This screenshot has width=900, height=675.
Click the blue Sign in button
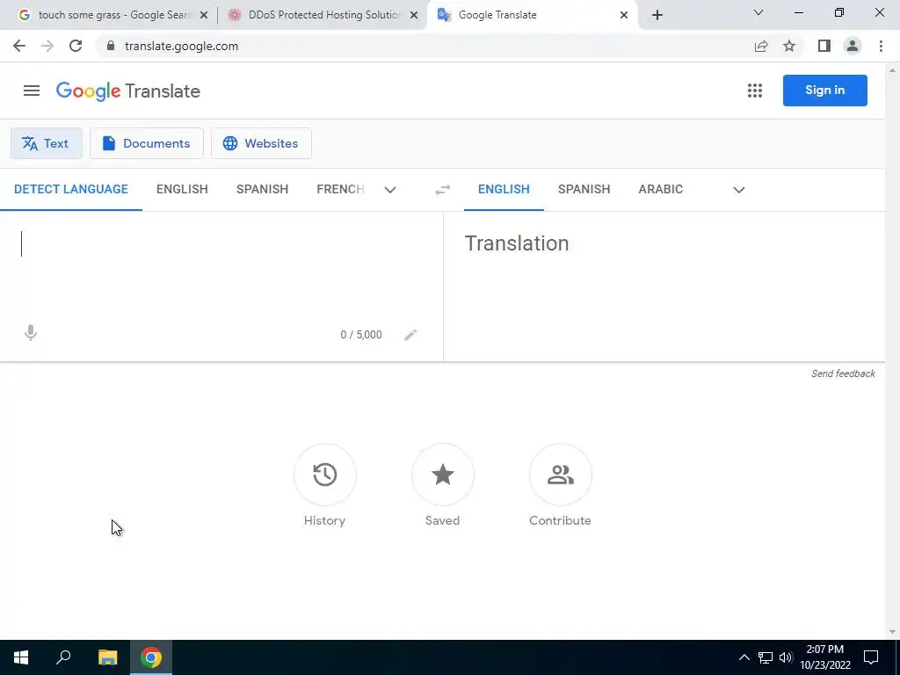pos(824,91)
